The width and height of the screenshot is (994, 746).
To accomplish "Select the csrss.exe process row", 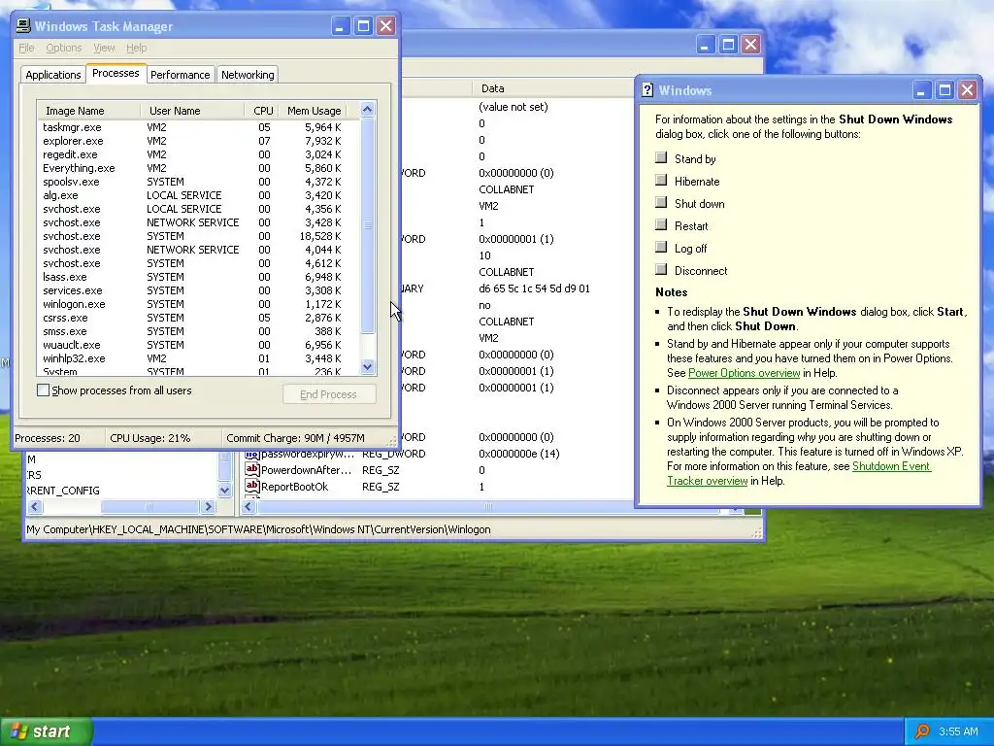I will (x=198, y=318).
